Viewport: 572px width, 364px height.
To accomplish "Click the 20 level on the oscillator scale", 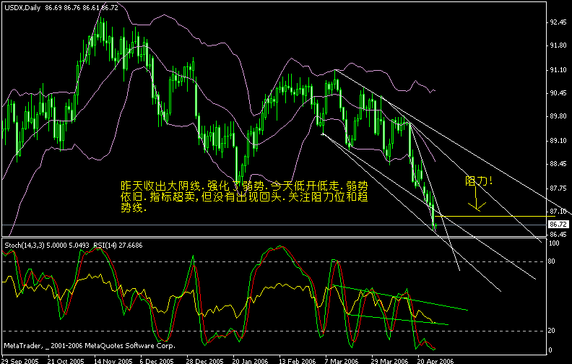I will tap(551, 331).
